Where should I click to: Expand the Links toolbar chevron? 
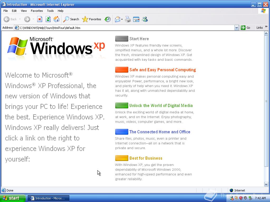tap(266, 27)
